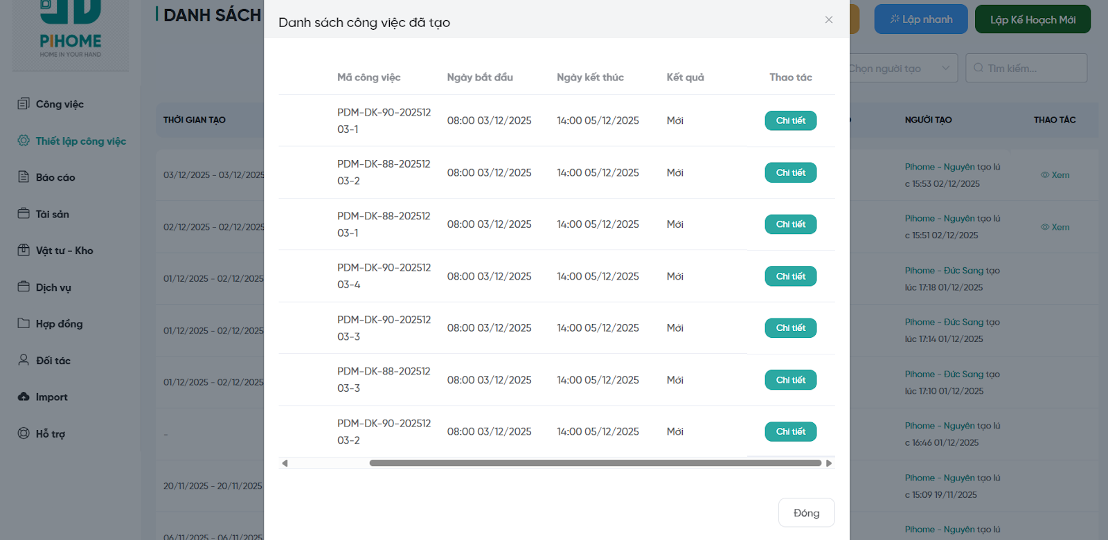Open Vật tư - Kho icon
Viewport: 1108px width, 540px height.
click(24, 251)
